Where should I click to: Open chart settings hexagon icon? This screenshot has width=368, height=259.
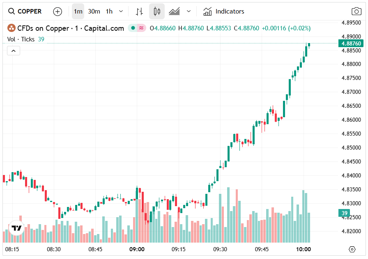click(352, 249)
